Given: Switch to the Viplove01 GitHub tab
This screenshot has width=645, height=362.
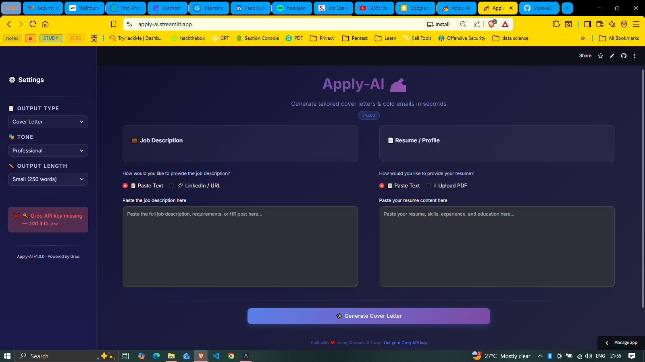Looking at the screenshot, I should coord(539,8).
